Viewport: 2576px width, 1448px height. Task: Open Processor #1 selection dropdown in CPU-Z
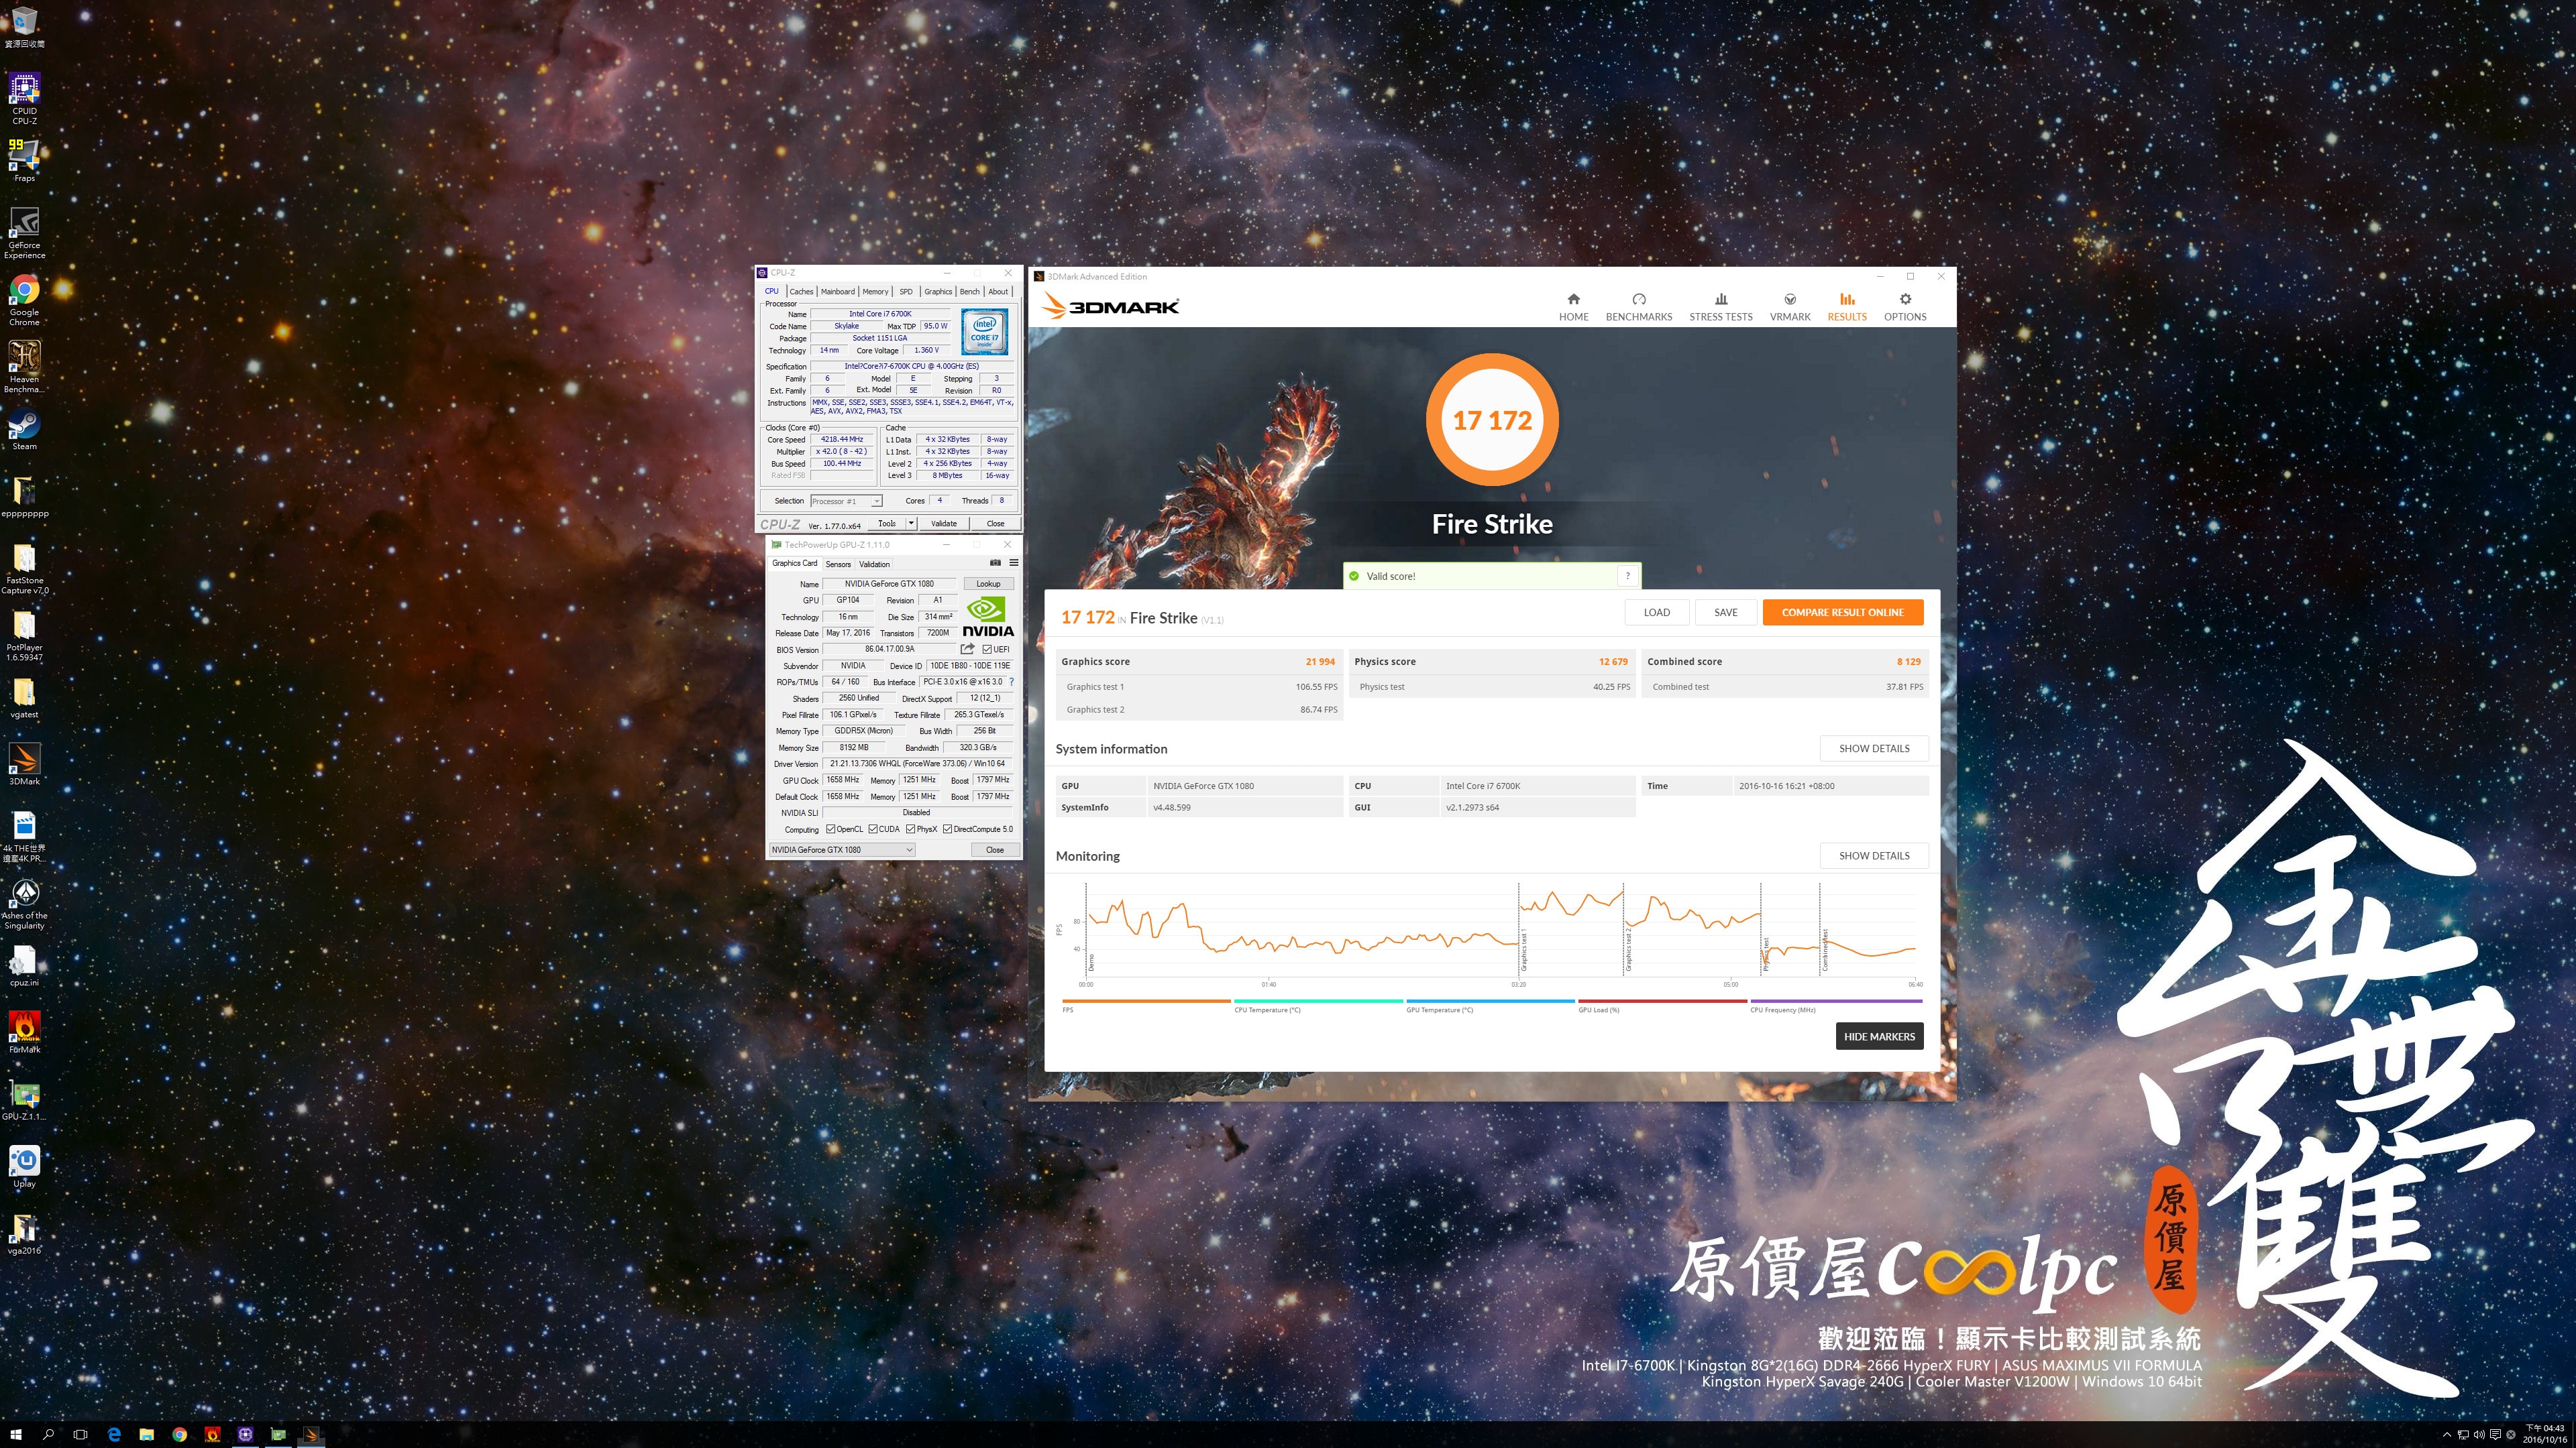(x=845, y=501)
